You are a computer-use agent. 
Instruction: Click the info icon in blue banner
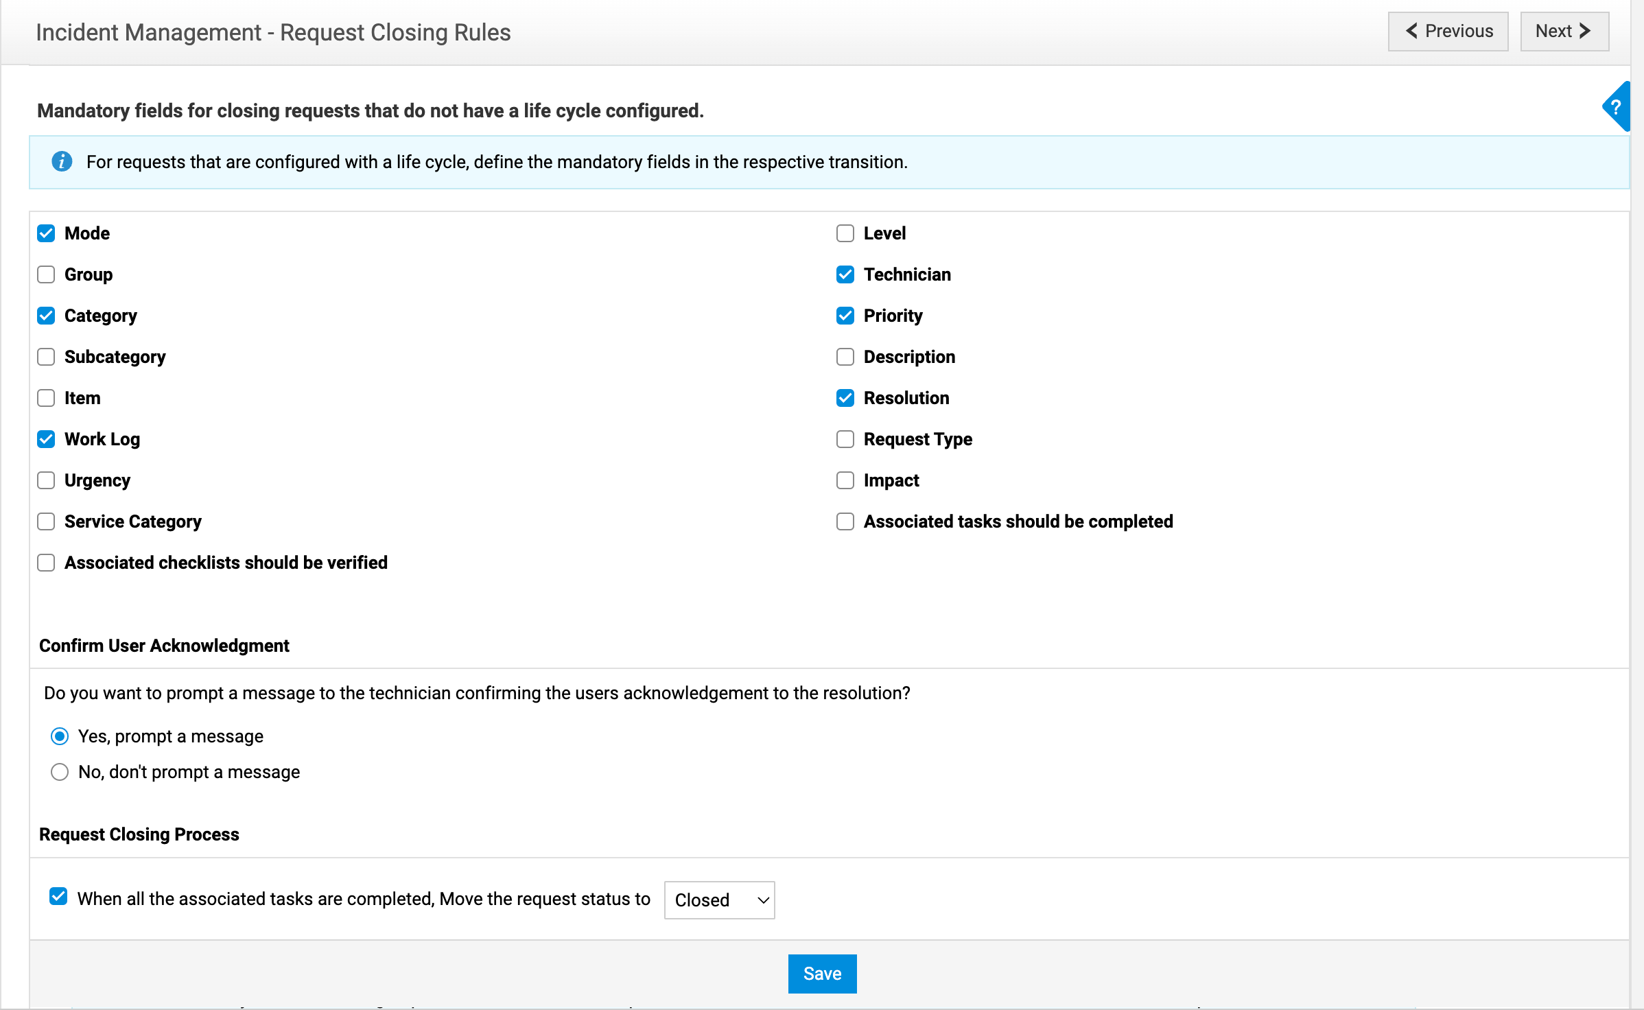click(62, 162)
